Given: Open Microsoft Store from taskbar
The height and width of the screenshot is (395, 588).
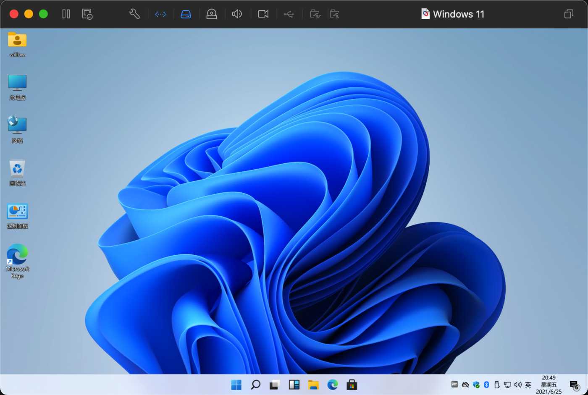Looking at the screenshot, I should tap(352, 385).
